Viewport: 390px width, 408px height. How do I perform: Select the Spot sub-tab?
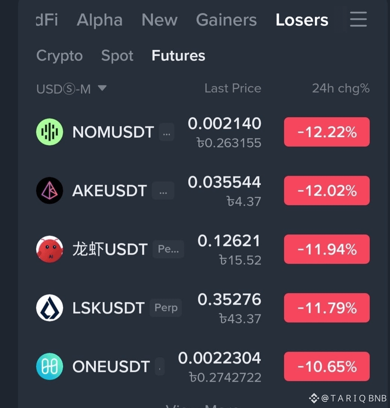point(117,55)
